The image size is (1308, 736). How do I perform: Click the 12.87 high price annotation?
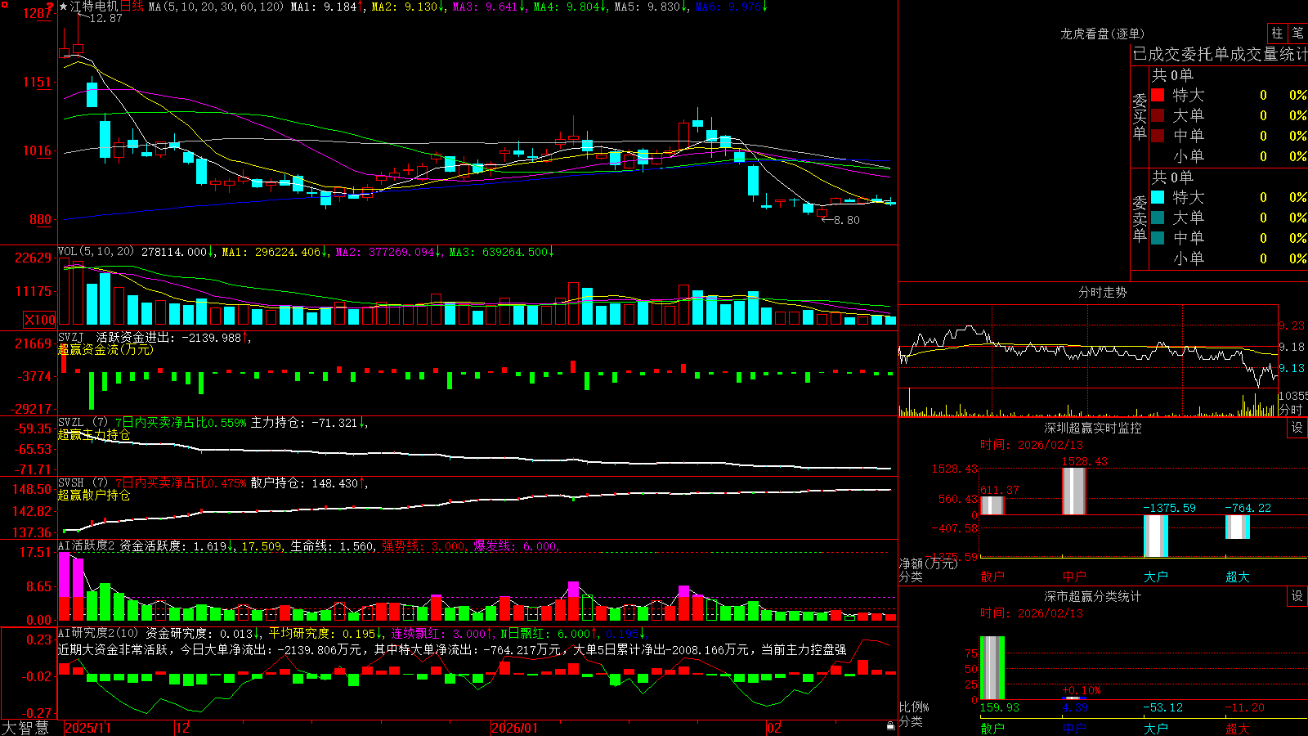point(105,18)
